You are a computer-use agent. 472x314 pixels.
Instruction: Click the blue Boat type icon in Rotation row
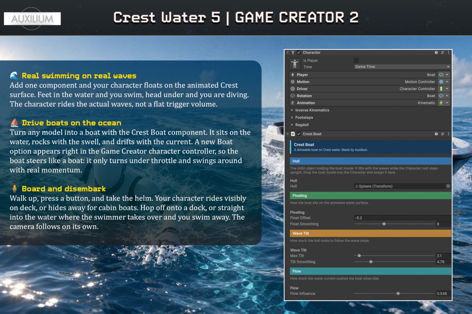point(441,96)
